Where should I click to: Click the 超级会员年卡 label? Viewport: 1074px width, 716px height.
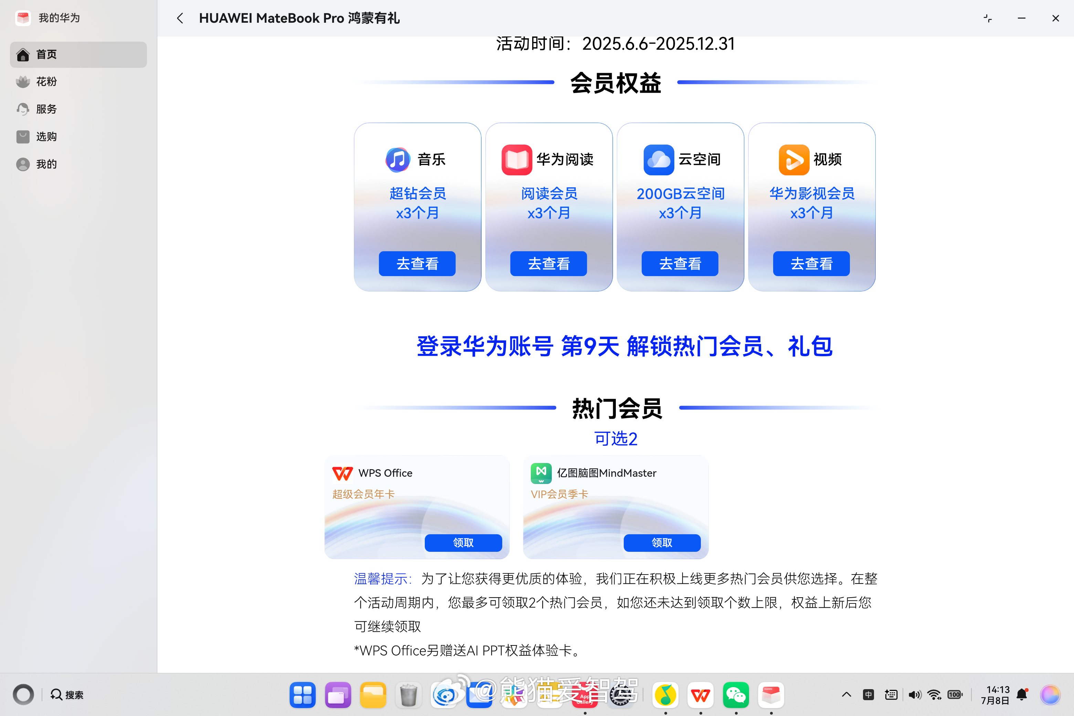tap(363, 494)
